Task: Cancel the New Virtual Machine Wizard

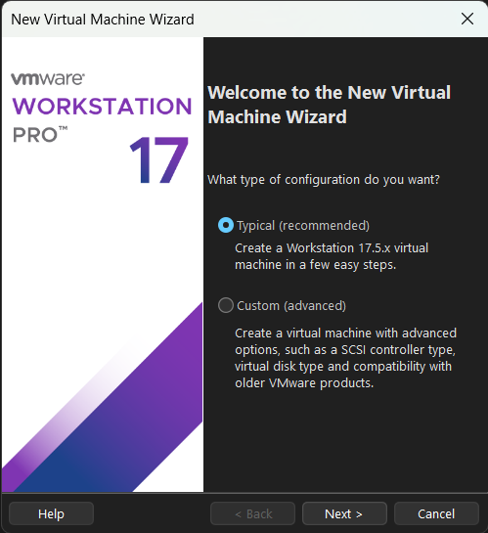Action: pyautogui.click(x=436, y=513)
